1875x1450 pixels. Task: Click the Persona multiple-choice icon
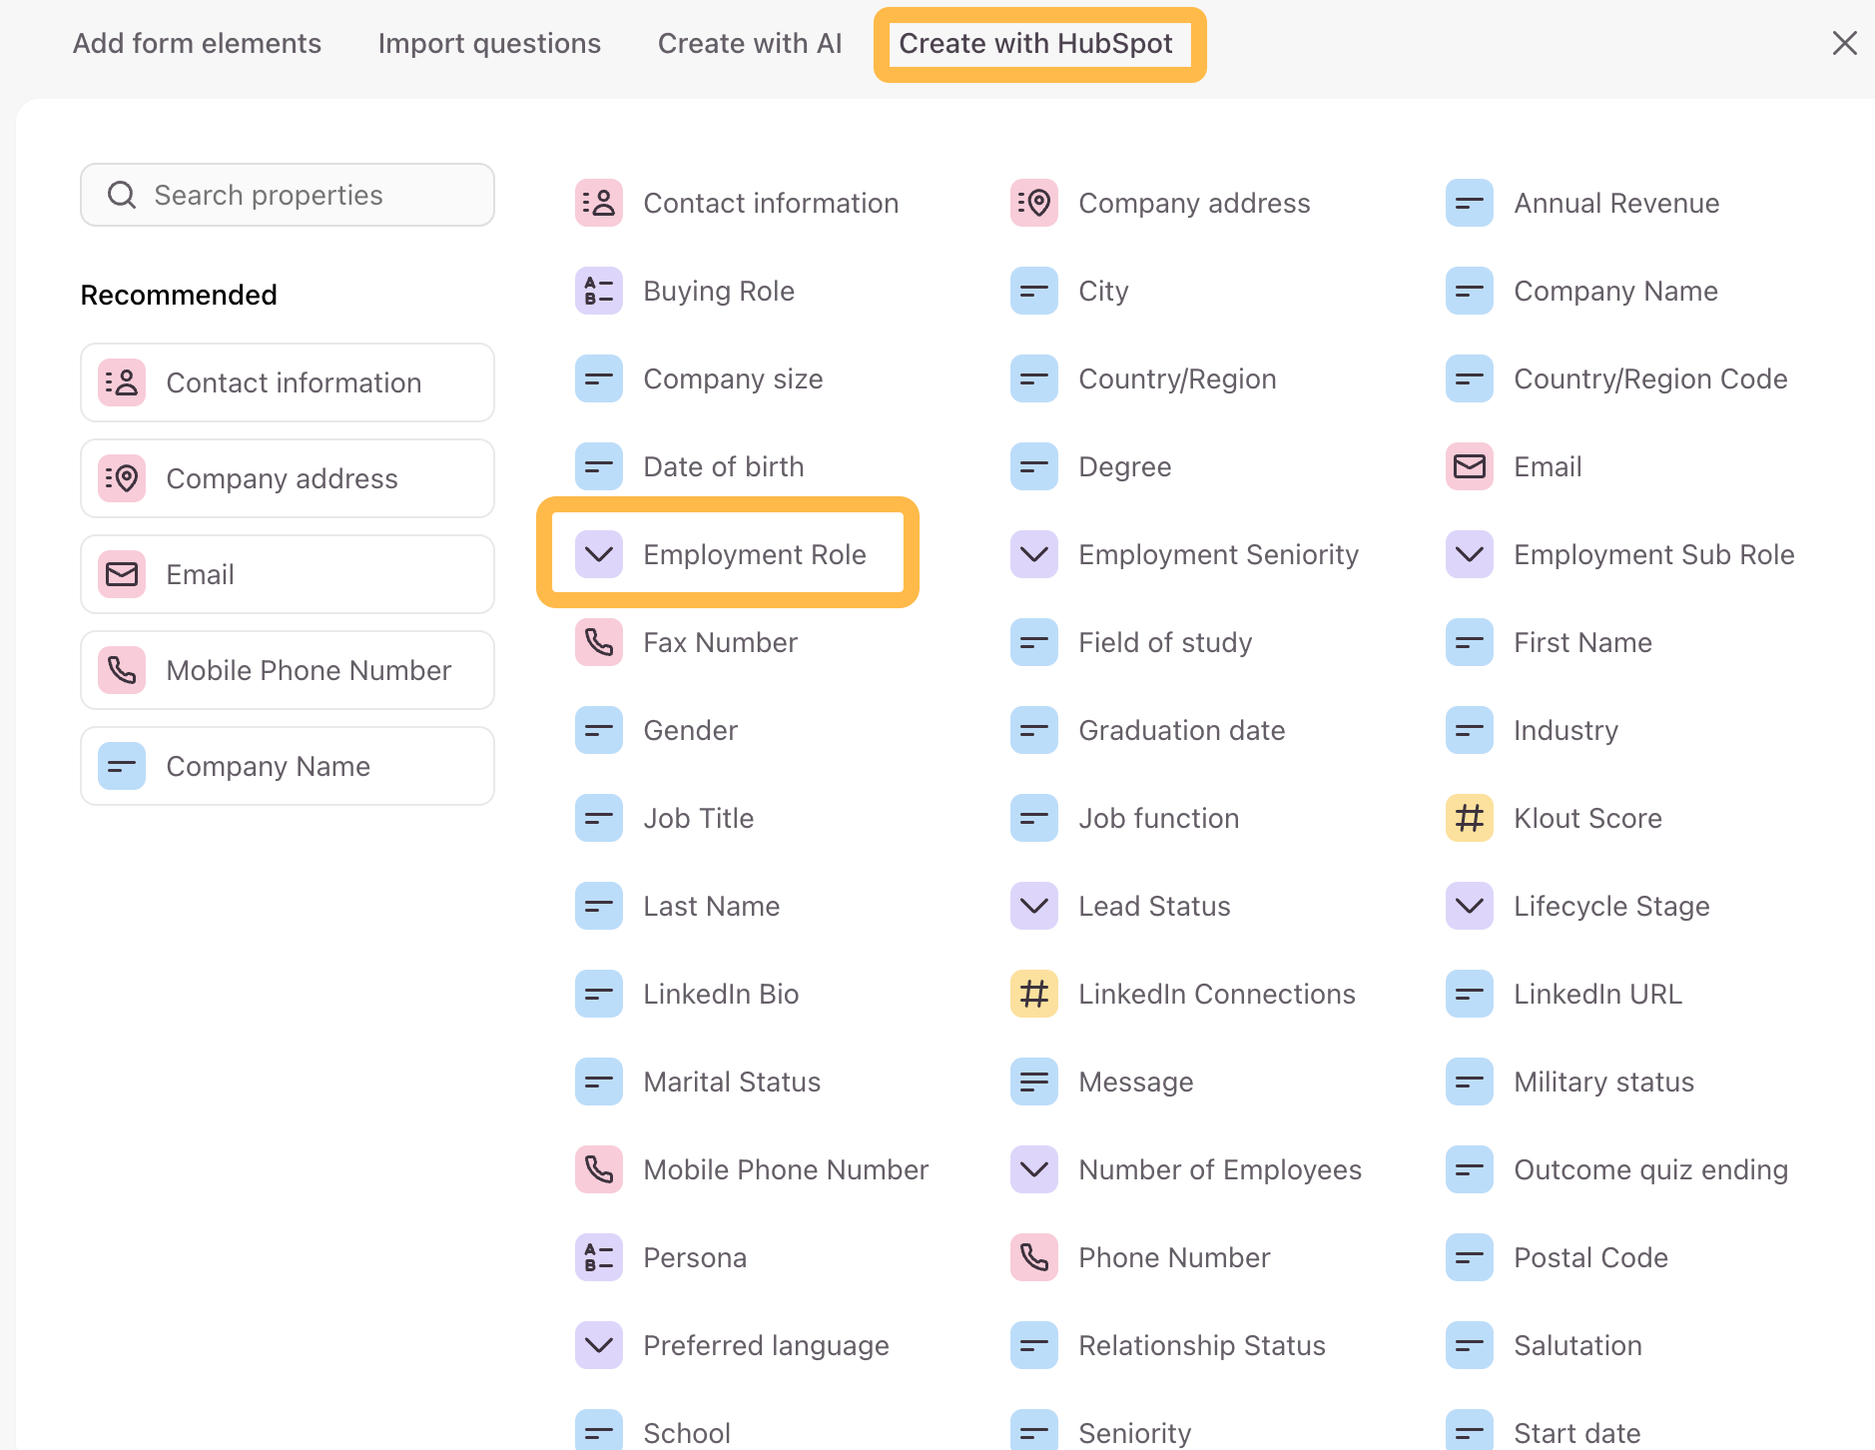tap(599, 1258)
